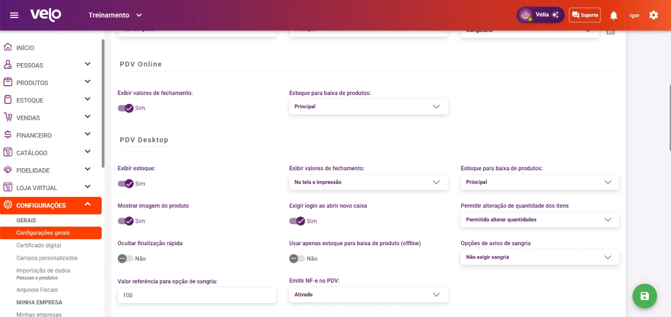This screenshot has width=671, height=317.
Task: Open the notifications bell
Action: [x=614, y=15]
